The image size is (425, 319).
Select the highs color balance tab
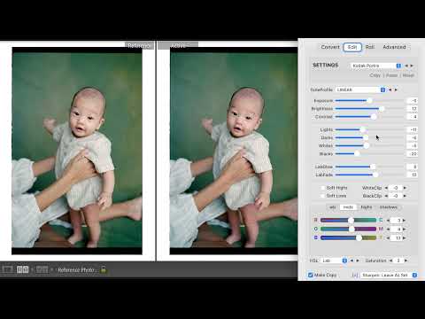click(x=367, y=207)
